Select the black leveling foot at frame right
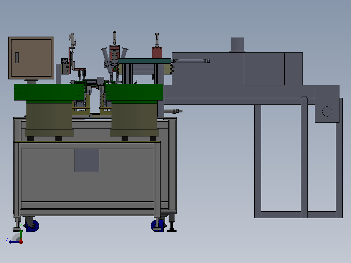Viewport: 351px width, 263px height. click(172, 226)
